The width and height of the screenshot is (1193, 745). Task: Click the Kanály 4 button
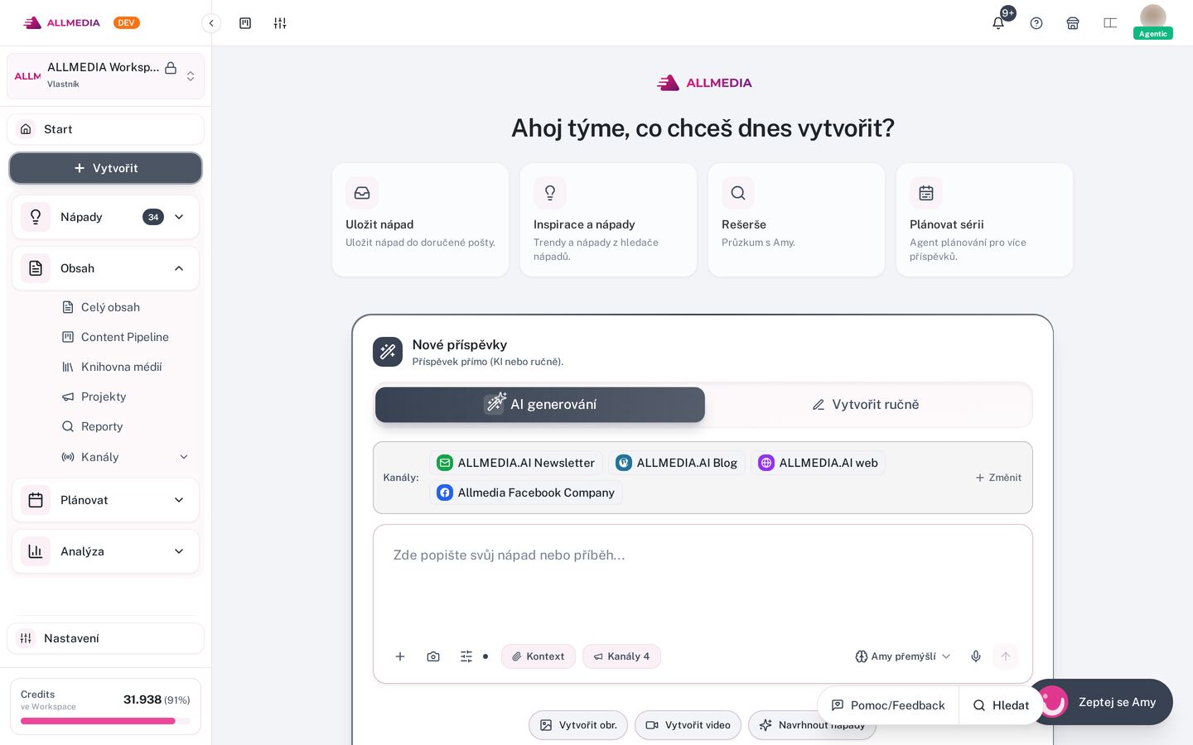[621, 656]
